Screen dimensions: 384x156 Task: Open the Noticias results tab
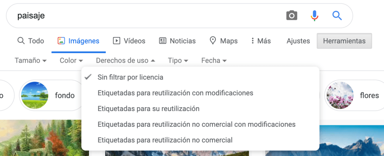coord(177,41)
